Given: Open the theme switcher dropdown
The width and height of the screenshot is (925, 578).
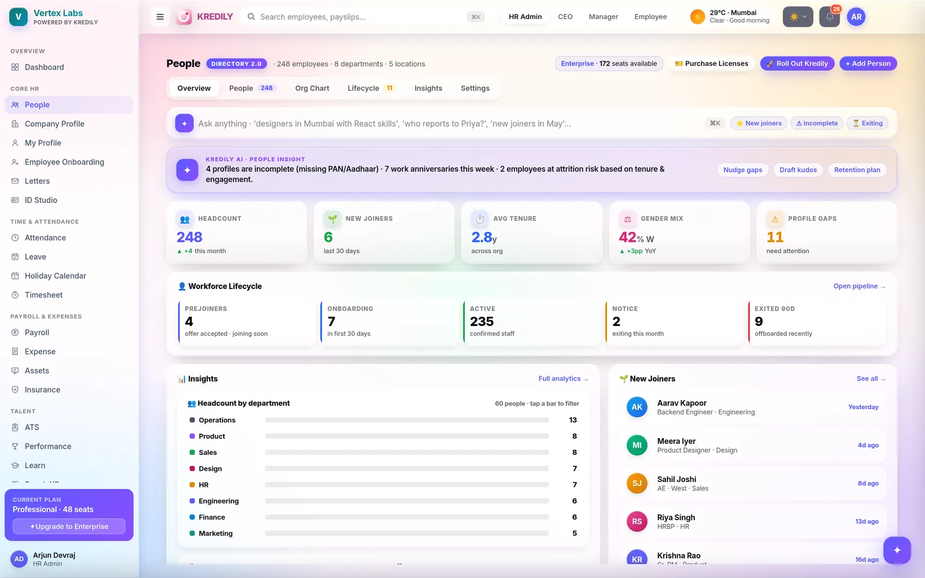Looking at the screenshot, I should [798, 17].
